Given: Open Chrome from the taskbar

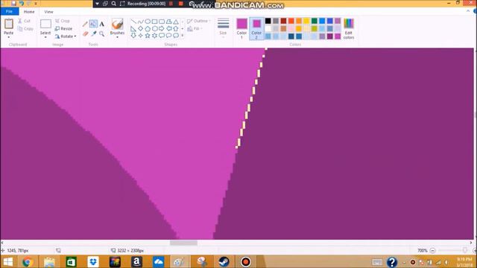Looking at the screenshot, I should click(28, 261).
